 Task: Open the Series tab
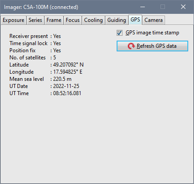(x=35, y=20)
